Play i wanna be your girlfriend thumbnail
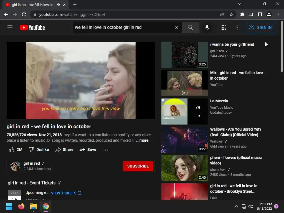This screenshot has width=284, height=213. pyautogui.click(x=184, y=55)
